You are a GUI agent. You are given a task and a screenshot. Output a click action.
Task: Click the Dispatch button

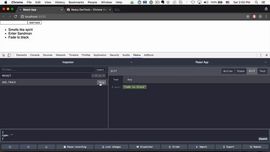[x=263, y=139]
